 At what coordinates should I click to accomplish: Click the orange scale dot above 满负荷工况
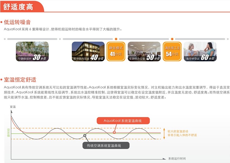172,39
